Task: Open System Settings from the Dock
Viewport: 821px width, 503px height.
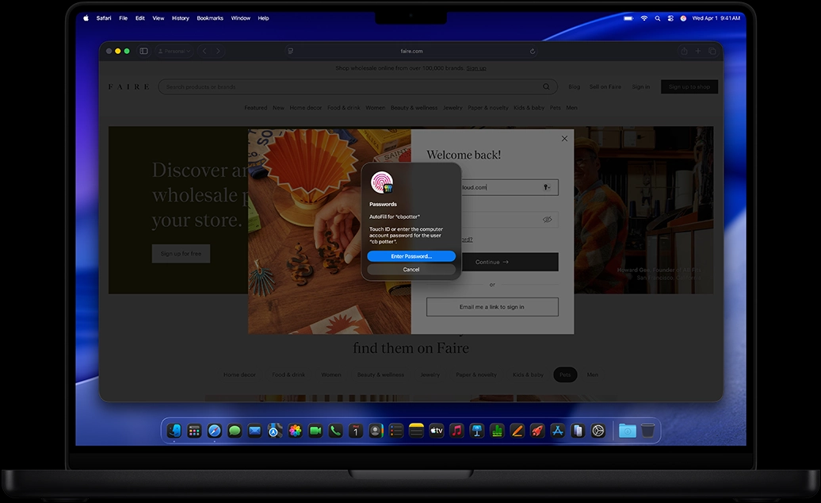Action: [x=597, y=430]
